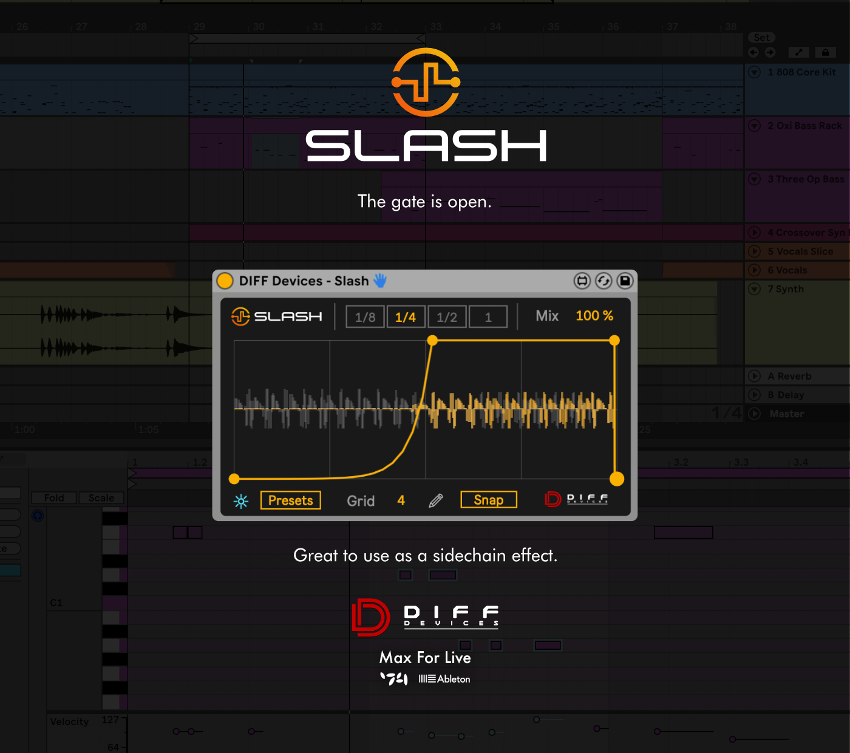Collapse the 7 Synth track
Image resolution: width=850 pixels, height=753 pixels.
point(755,289)
